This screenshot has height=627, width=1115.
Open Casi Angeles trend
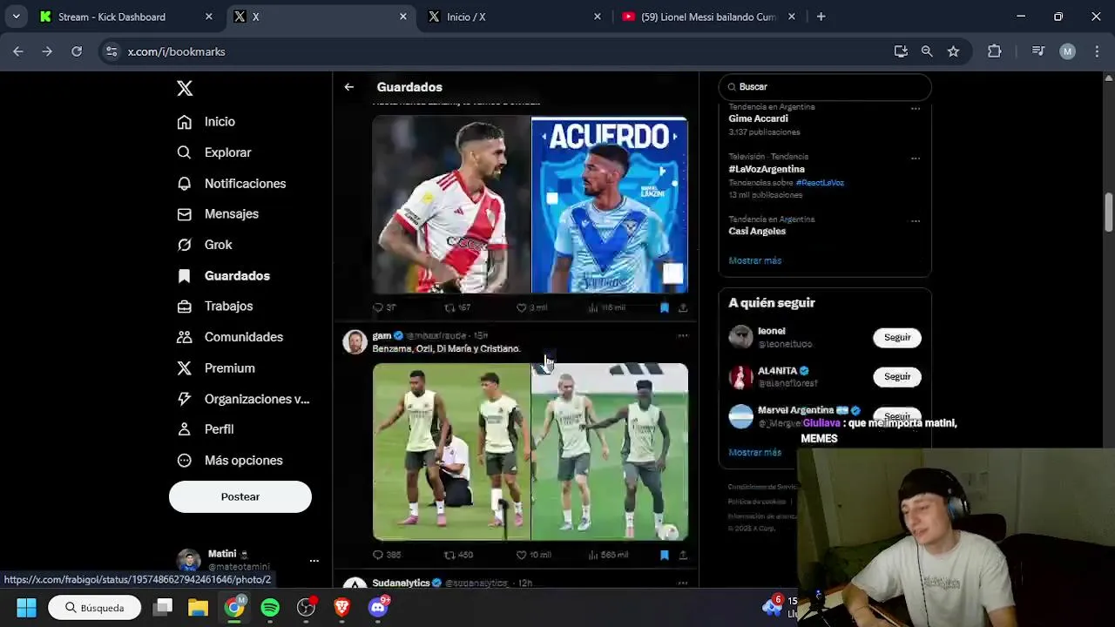757,231
